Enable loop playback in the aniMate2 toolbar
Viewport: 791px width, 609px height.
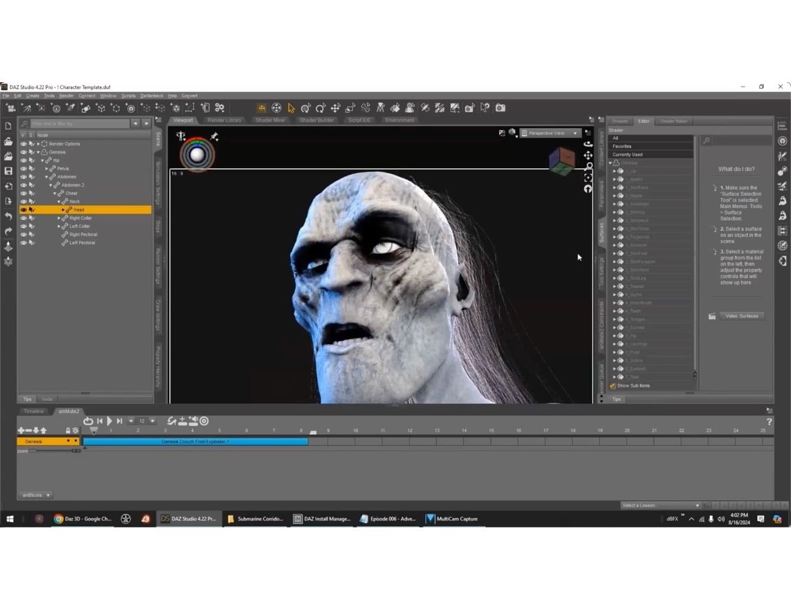coord(88,420)
